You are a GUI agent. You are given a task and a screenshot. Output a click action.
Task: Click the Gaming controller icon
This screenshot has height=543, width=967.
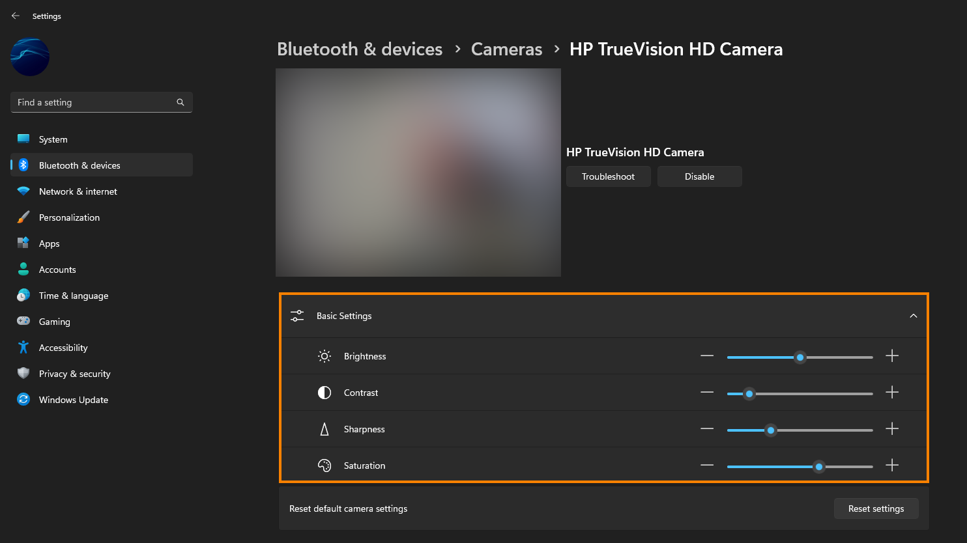coord(23,321)
